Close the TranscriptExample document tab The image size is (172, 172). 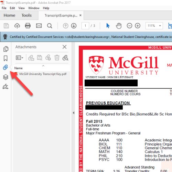[x=80, y=15]
